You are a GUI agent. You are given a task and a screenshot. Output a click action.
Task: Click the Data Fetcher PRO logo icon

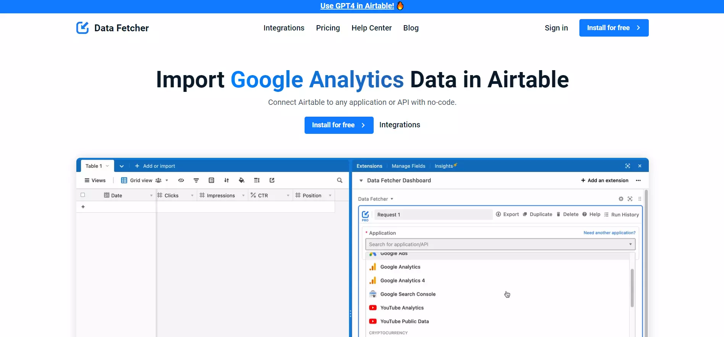coord(365,216)
